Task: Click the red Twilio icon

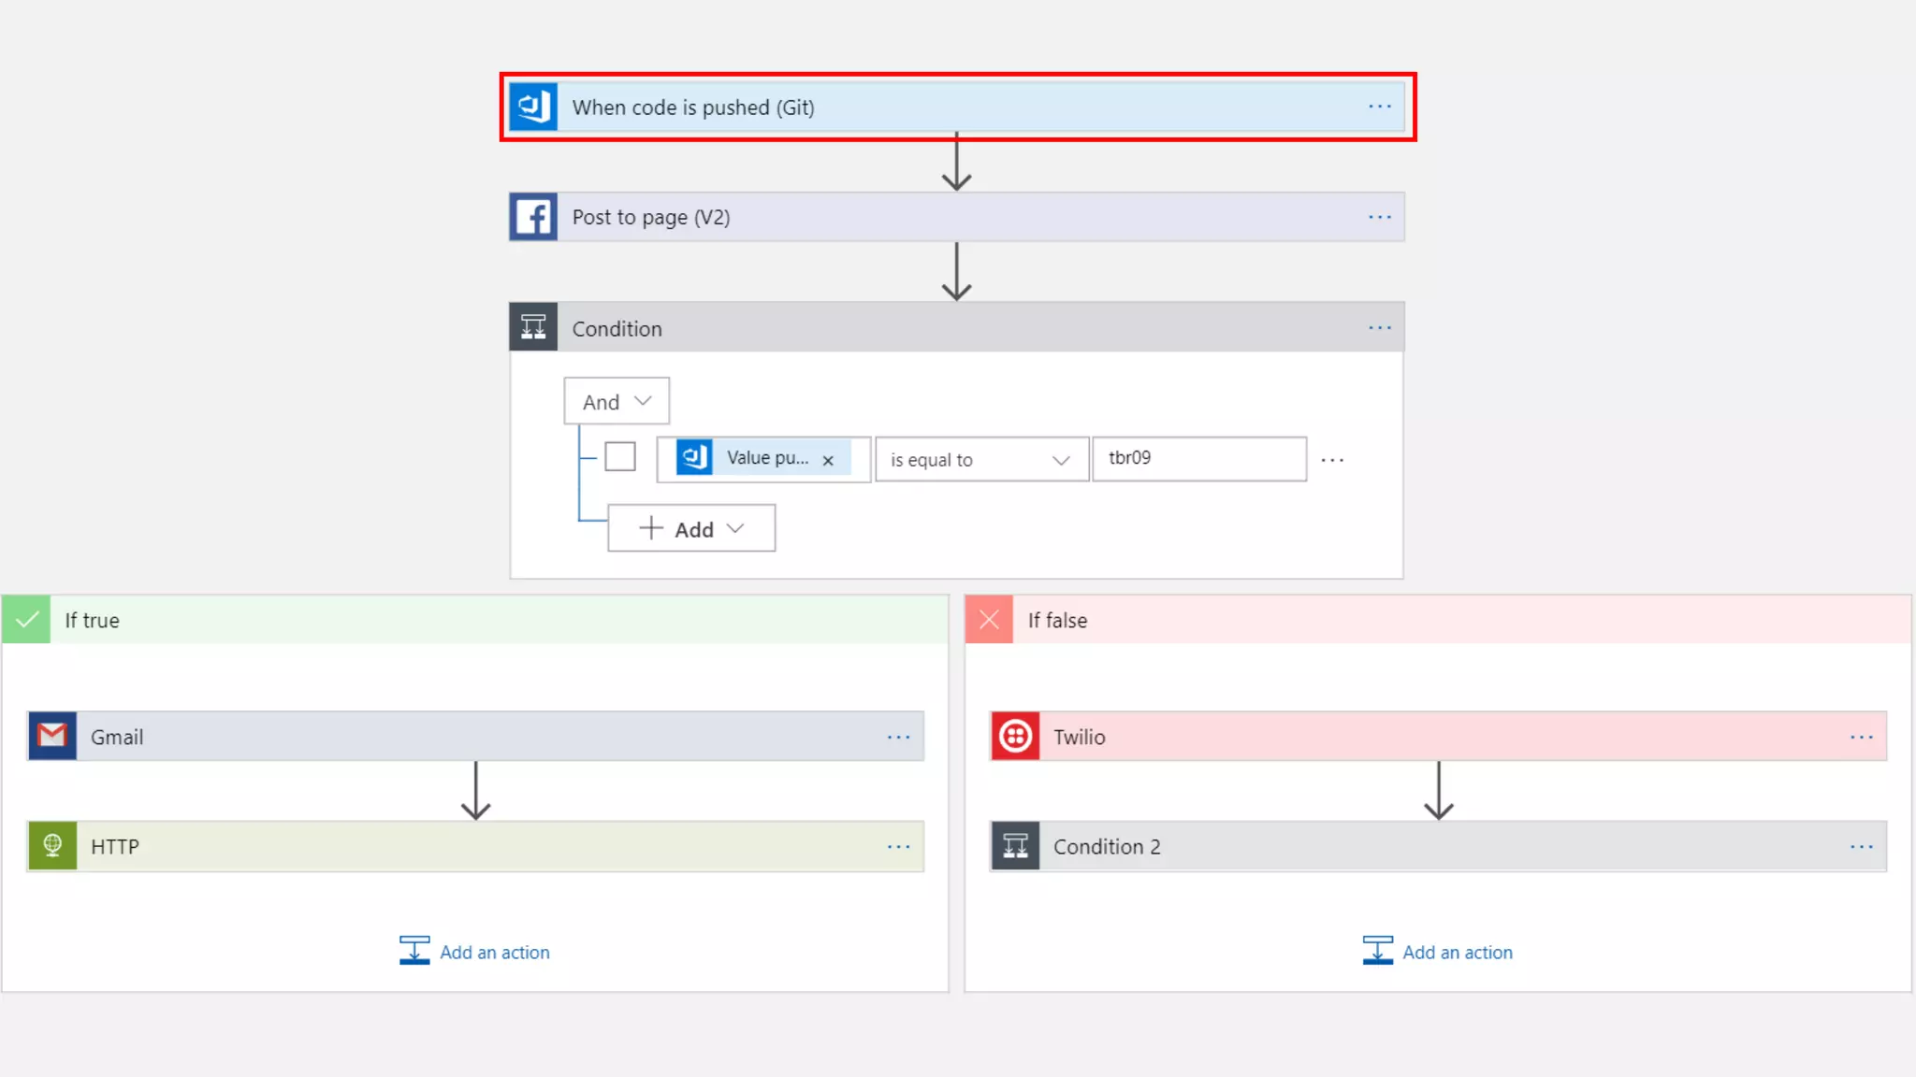Action: (x=1015, y=737)
